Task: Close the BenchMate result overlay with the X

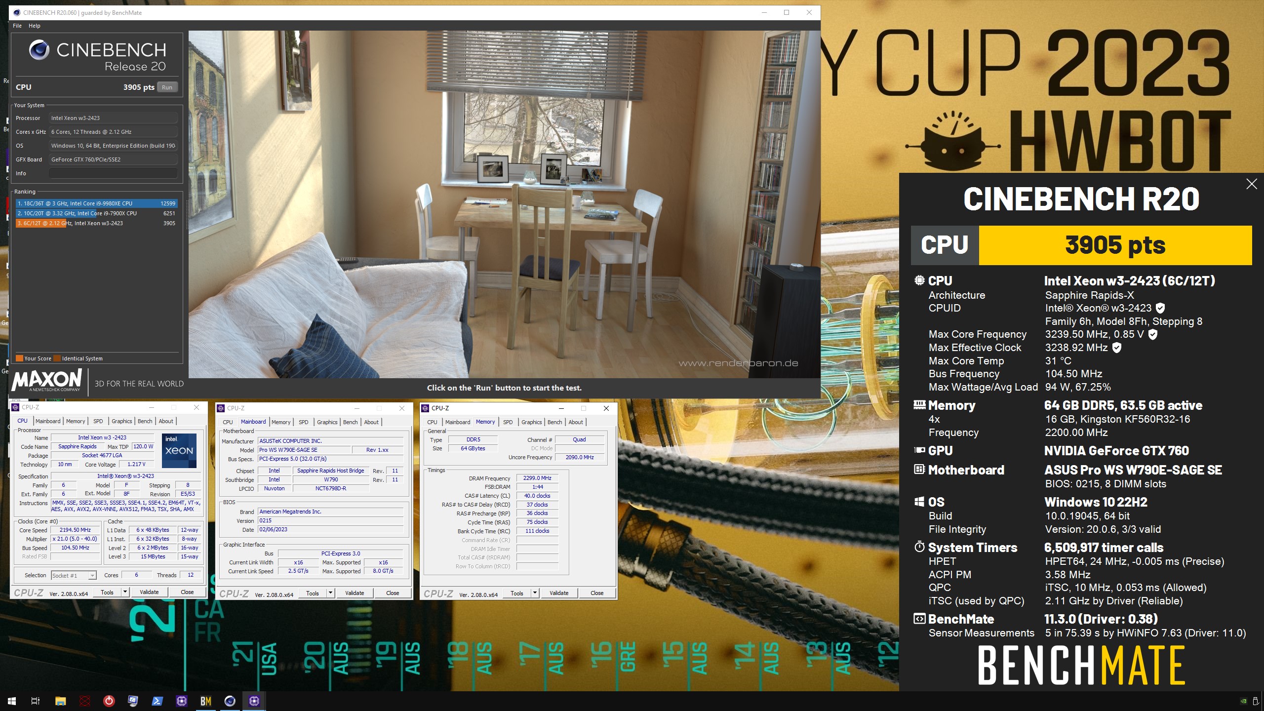Action: pyautogui.click(x=1251, y=184)
